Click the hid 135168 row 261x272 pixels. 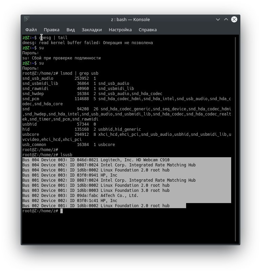coord(82,129)
